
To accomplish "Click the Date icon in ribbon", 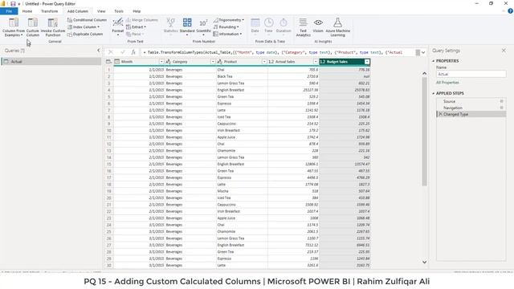I will tap(255, 22).
